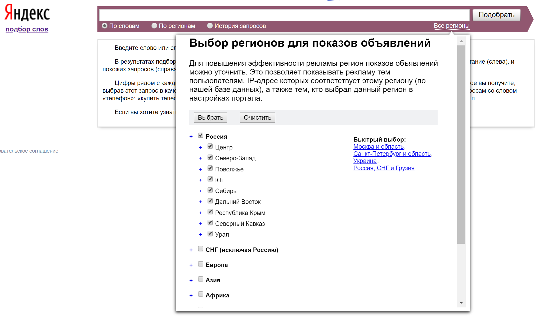Uncheck the Республика Крым checkbox

[210, 212]
